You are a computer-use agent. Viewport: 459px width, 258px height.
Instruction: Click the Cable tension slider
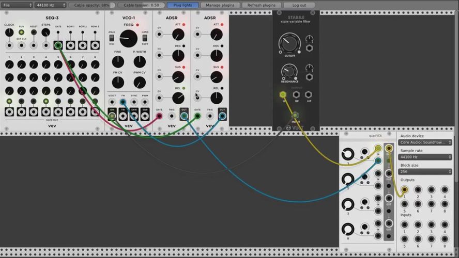click(x=141, y=5)
